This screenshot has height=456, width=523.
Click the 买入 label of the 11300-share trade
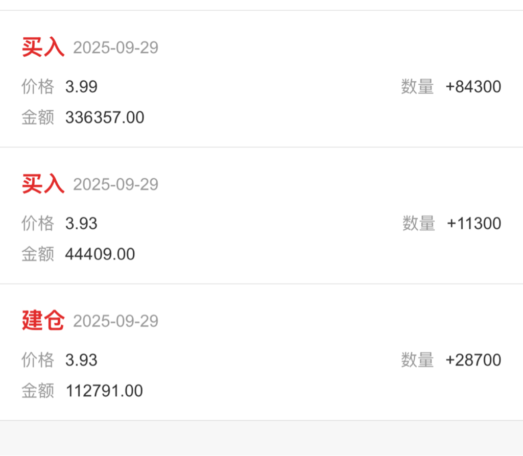43,184
